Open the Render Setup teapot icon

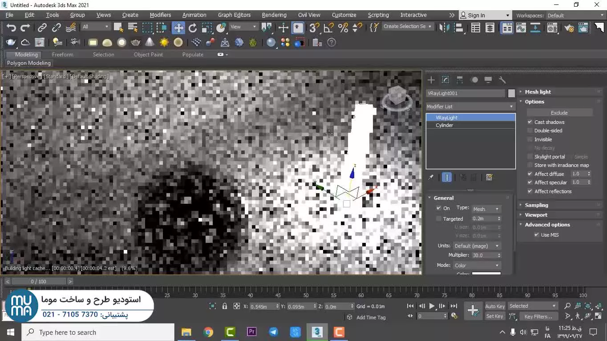(x=569, y=28)
